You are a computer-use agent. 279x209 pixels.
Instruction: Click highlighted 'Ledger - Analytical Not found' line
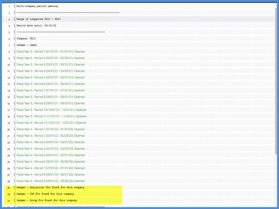click(x=50, y=187)
